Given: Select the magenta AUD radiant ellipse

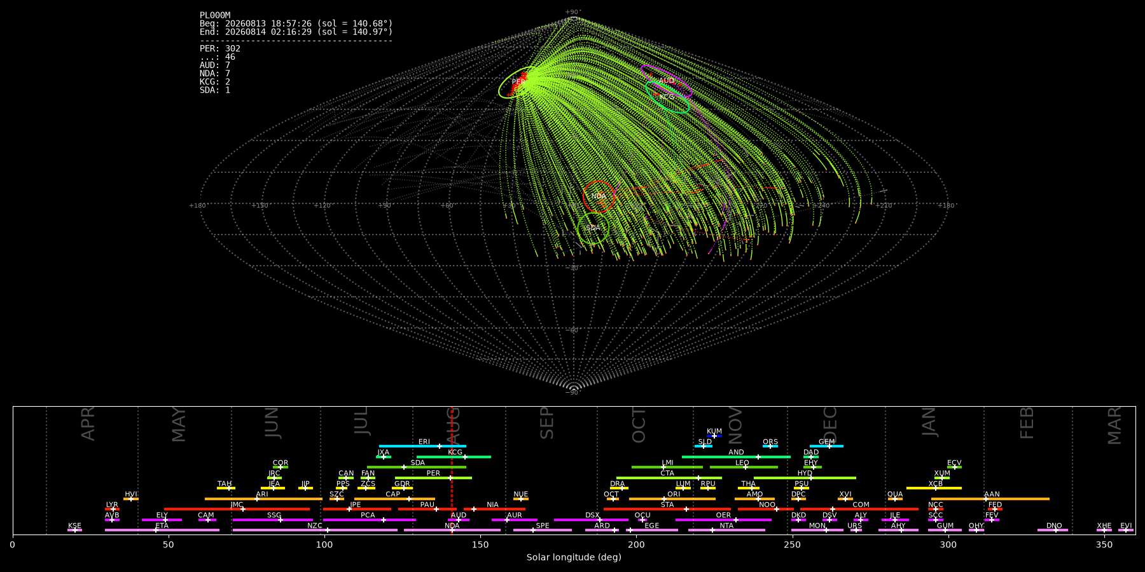Looking at the screenshot, I should [666, 81].
